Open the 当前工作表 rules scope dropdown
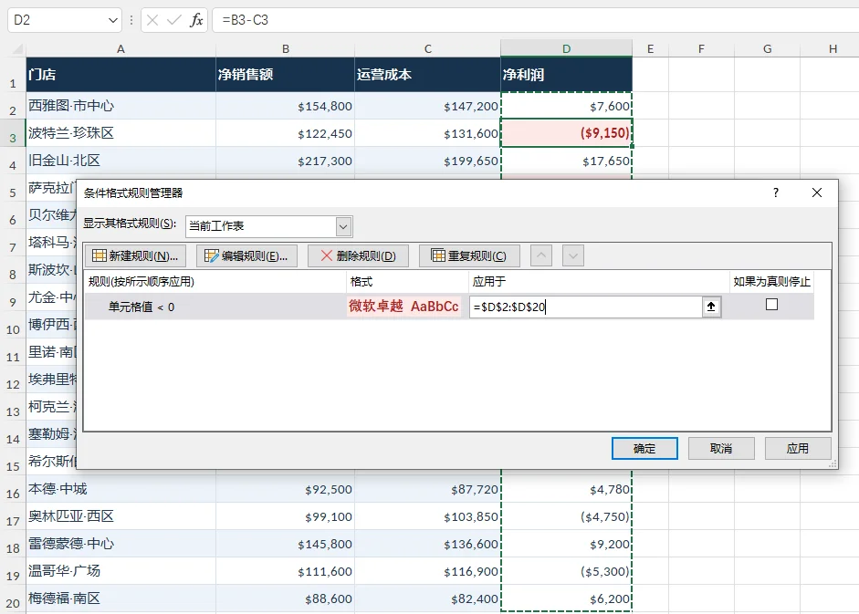The width and height of the screenshot is (859, 614). click(x=269, y=226)
